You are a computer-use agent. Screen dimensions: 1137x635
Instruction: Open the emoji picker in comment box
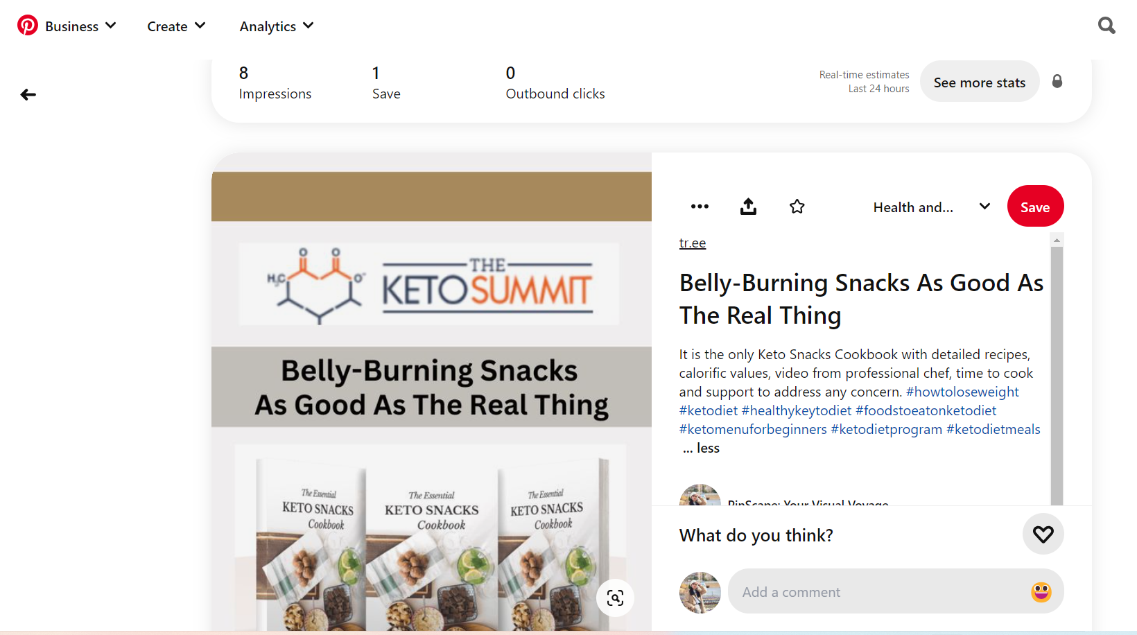(1041, 592)
